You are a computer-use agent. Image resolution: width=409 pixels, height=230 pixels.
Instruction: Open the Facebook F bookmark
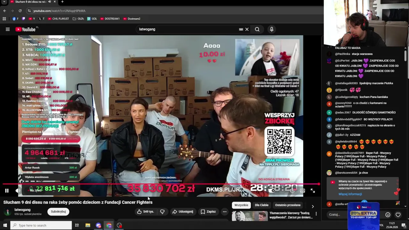point(15,19)
